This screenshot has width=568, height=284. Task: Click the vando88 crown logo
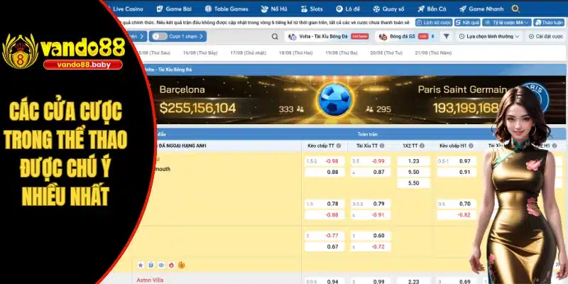click(21, 51)
